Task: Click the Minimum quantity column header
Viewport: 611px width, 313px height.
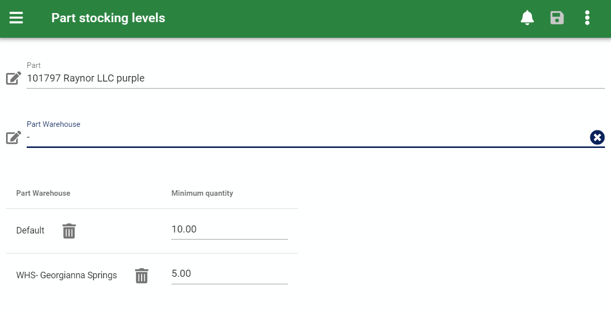Action: point(202,193)
